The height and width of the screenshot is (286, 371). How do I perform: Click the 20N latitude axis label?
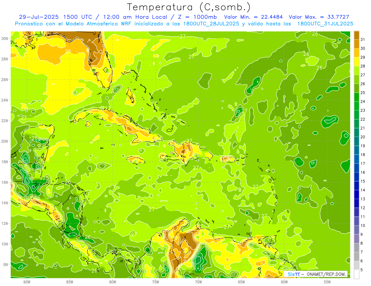(5, 141)
